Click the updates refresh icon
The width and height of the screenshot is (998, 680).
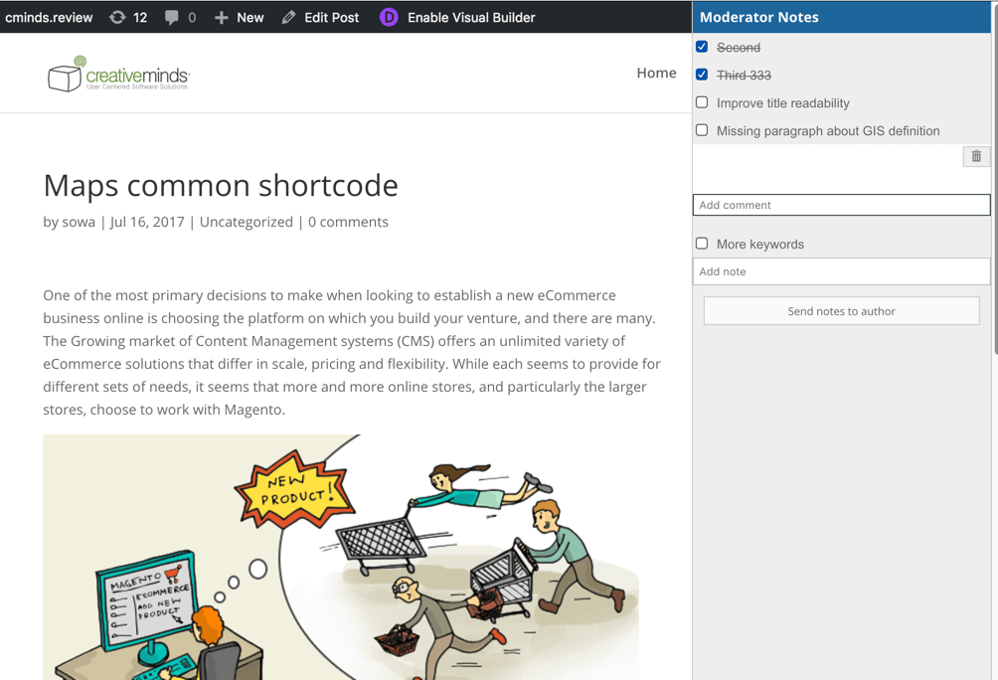tap(117, 17)
